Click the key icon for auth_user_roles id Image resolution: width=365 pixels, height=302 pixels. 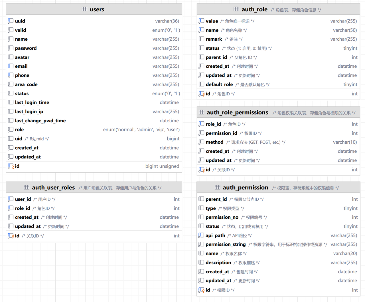[x=11, y=236]
